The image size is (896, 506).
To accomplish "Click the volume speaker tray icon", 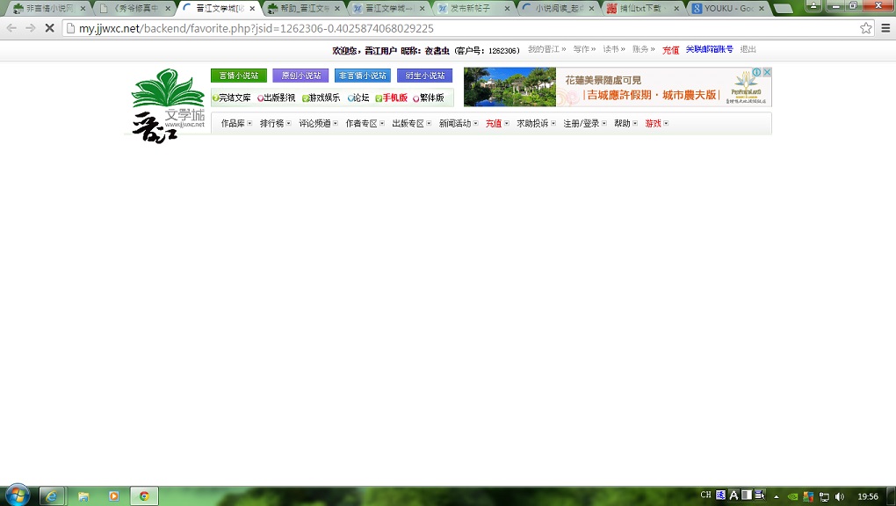I will [840, 496].
